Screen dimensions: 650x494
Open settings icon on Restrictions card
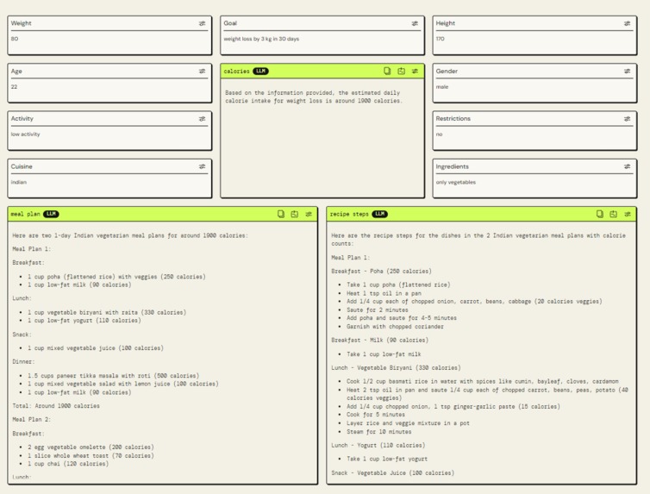pyautogui.click(x=628, y=119)
